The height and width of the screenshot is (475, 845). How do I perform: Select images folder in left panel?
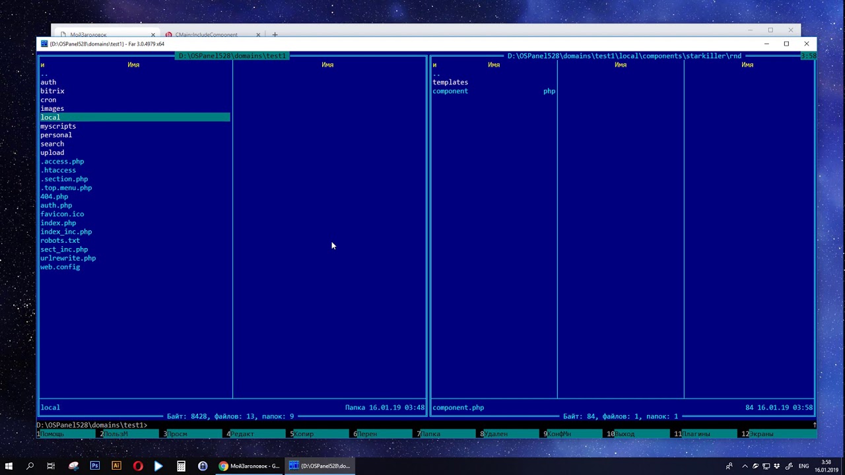pos(52,109)
